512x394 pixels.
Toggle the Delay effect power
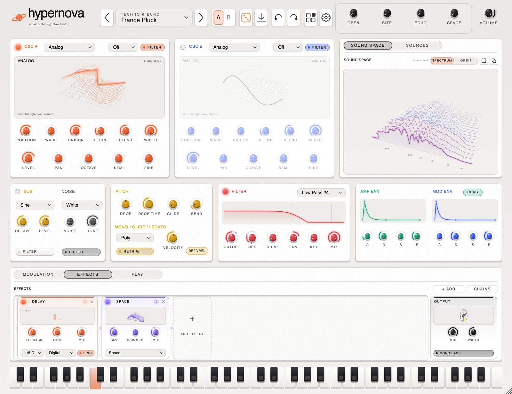(23, 302)
